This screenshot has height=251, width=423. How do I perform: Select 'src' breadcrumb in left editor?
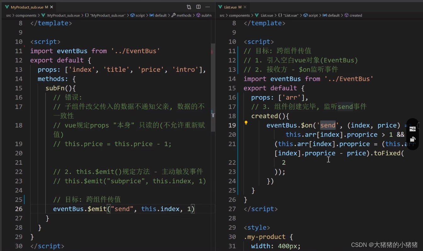coord(9,15)
